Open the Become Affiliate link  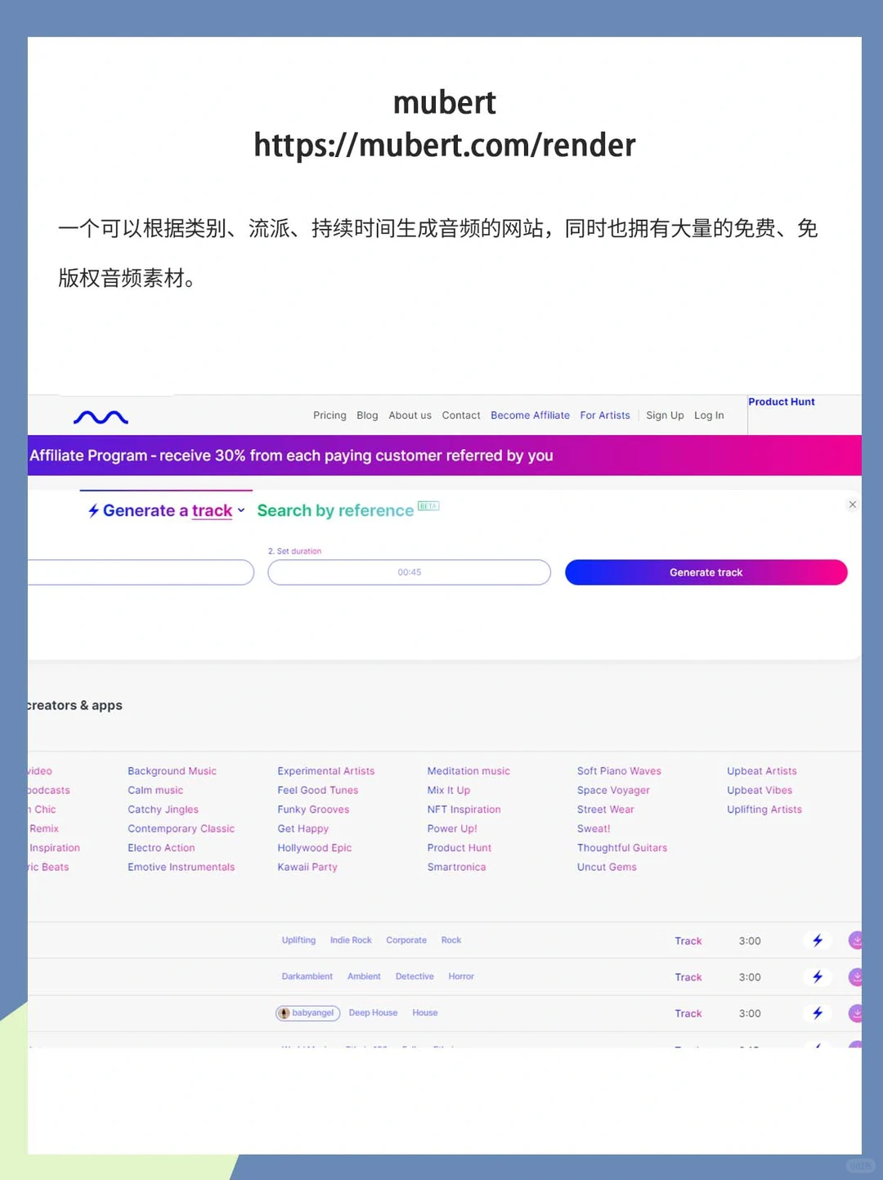[x=530, y=415]
